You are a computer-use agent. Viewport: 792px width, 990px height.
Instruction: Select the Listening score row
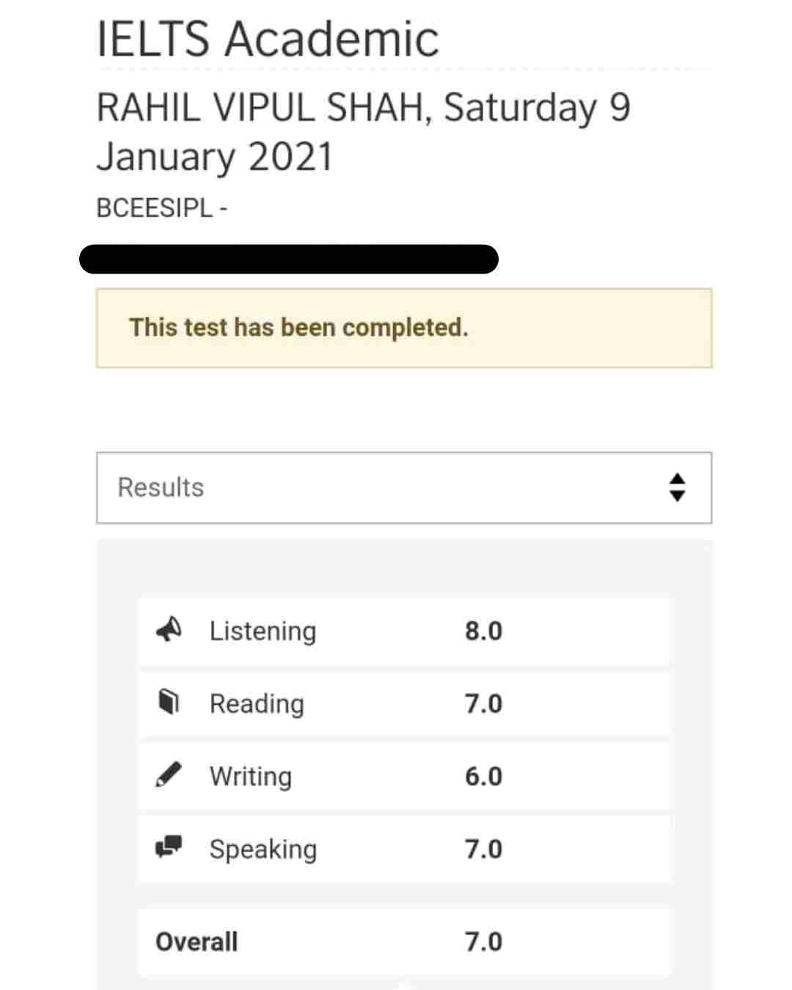pos(404,631)
